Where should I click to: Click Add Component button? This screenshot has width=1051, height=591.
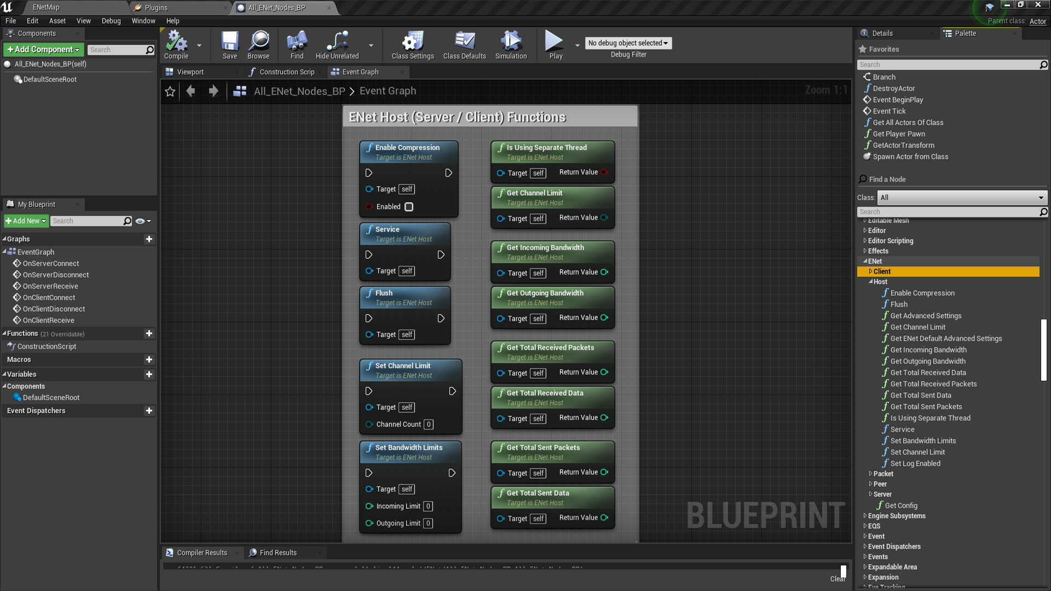pyautogui.click(x=44, y=49)
